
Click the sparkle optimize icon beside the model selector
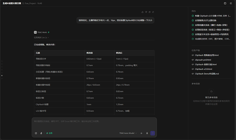pos(141,133)
